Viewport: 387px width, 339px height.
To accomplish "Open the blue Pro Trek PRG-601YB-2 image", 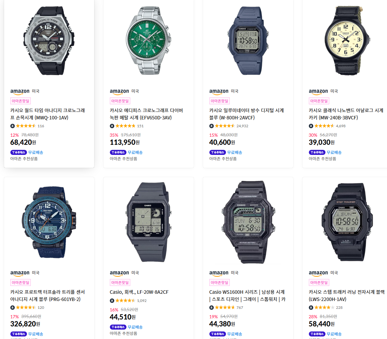I will 49,222.
